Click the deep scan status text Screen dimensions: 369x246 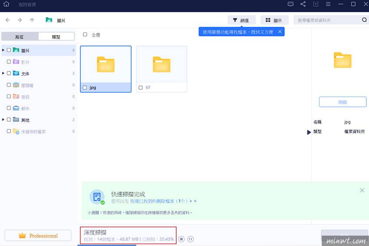(129, 239)
